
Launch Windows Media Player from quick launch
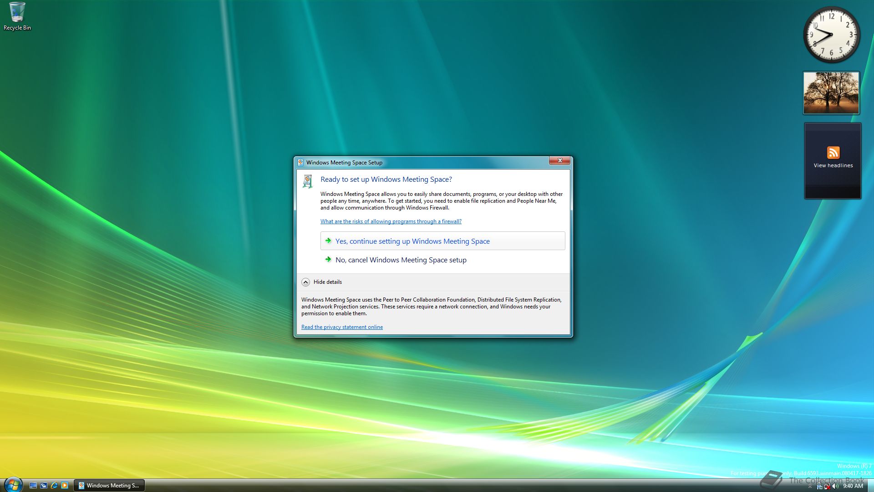65,486
